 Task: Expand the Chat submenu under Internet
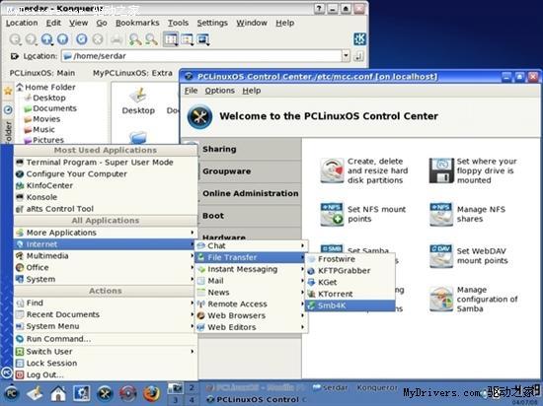click(251, 246)
